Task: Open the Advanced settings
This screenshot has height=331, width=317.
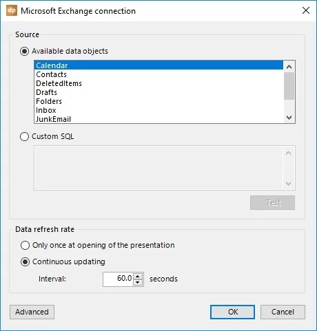Action: click(32, 312)
